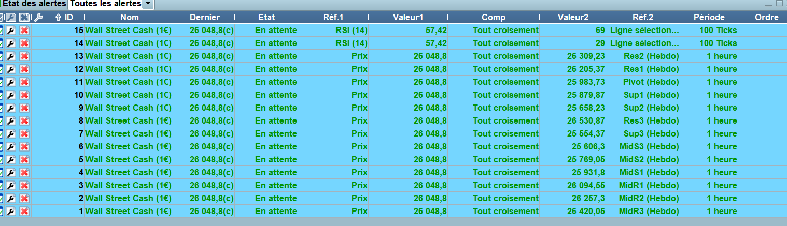Delete alert 6 with its red X

point(24,147)
